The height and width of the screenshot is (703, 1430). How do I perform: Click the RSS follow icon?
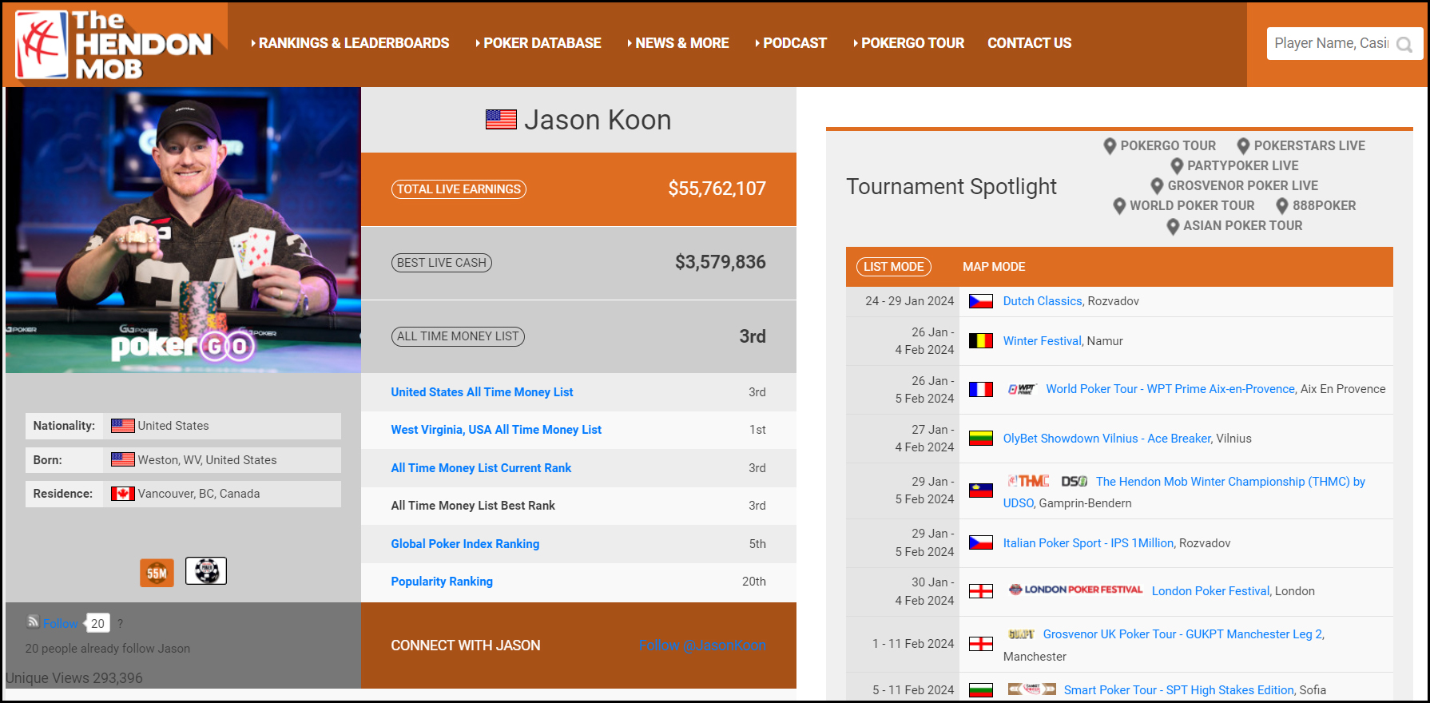tap(33, 622)
